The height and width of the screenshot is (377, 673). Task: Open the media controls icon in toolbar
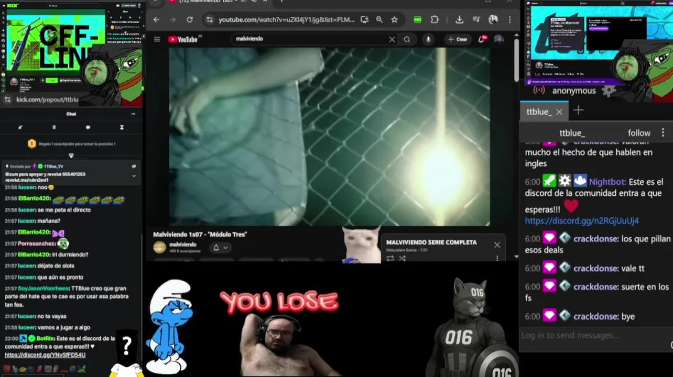point(476,20)
